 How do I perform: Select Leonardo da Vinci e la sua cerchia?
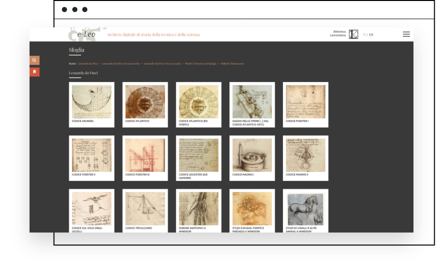(121, 63)
